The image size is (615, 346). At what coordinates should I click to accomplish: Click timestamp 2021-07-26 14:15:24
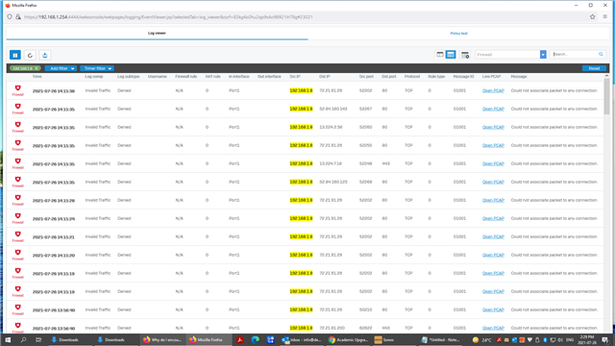coord(54,218)
